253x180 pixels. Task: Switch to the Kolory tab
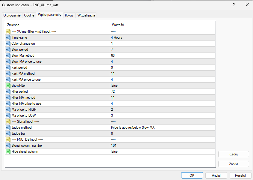point(69,15)
